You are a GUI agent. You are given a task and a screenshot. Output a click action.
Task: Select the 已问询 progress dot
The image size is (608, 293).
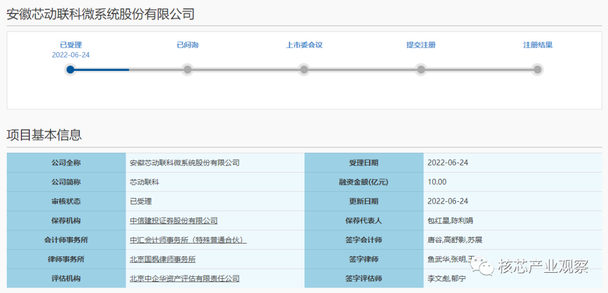(187, 70)
